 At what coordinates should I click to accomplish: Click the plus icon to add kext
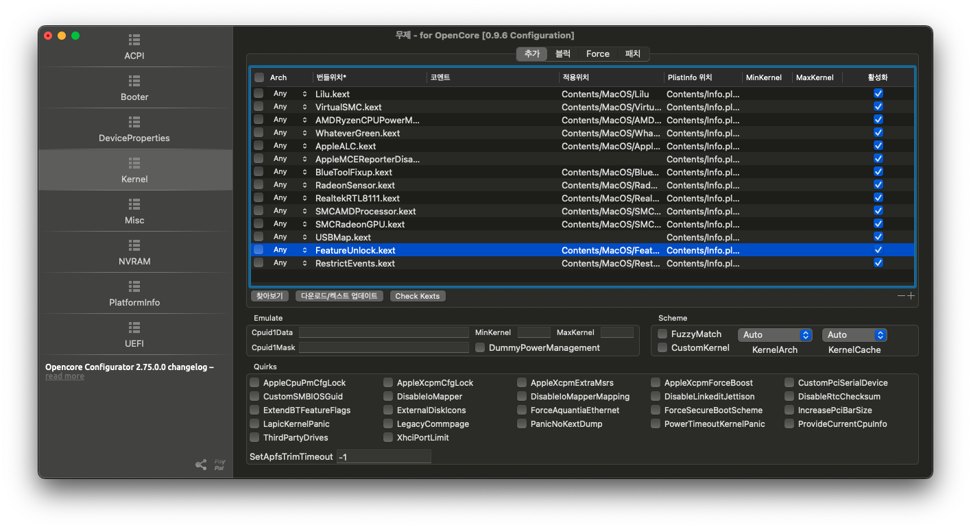[911, 296]
